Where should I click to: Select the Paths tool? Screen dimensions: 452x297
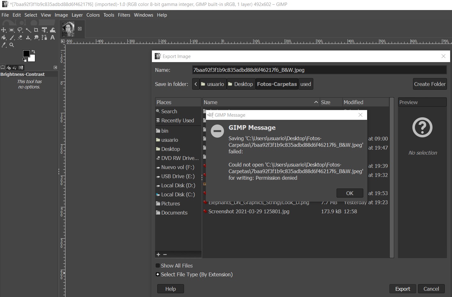44,38
